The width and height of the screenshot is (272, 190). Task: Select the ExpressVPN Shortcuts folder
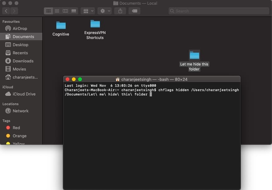pyautogui.click(x=95, y=25)
